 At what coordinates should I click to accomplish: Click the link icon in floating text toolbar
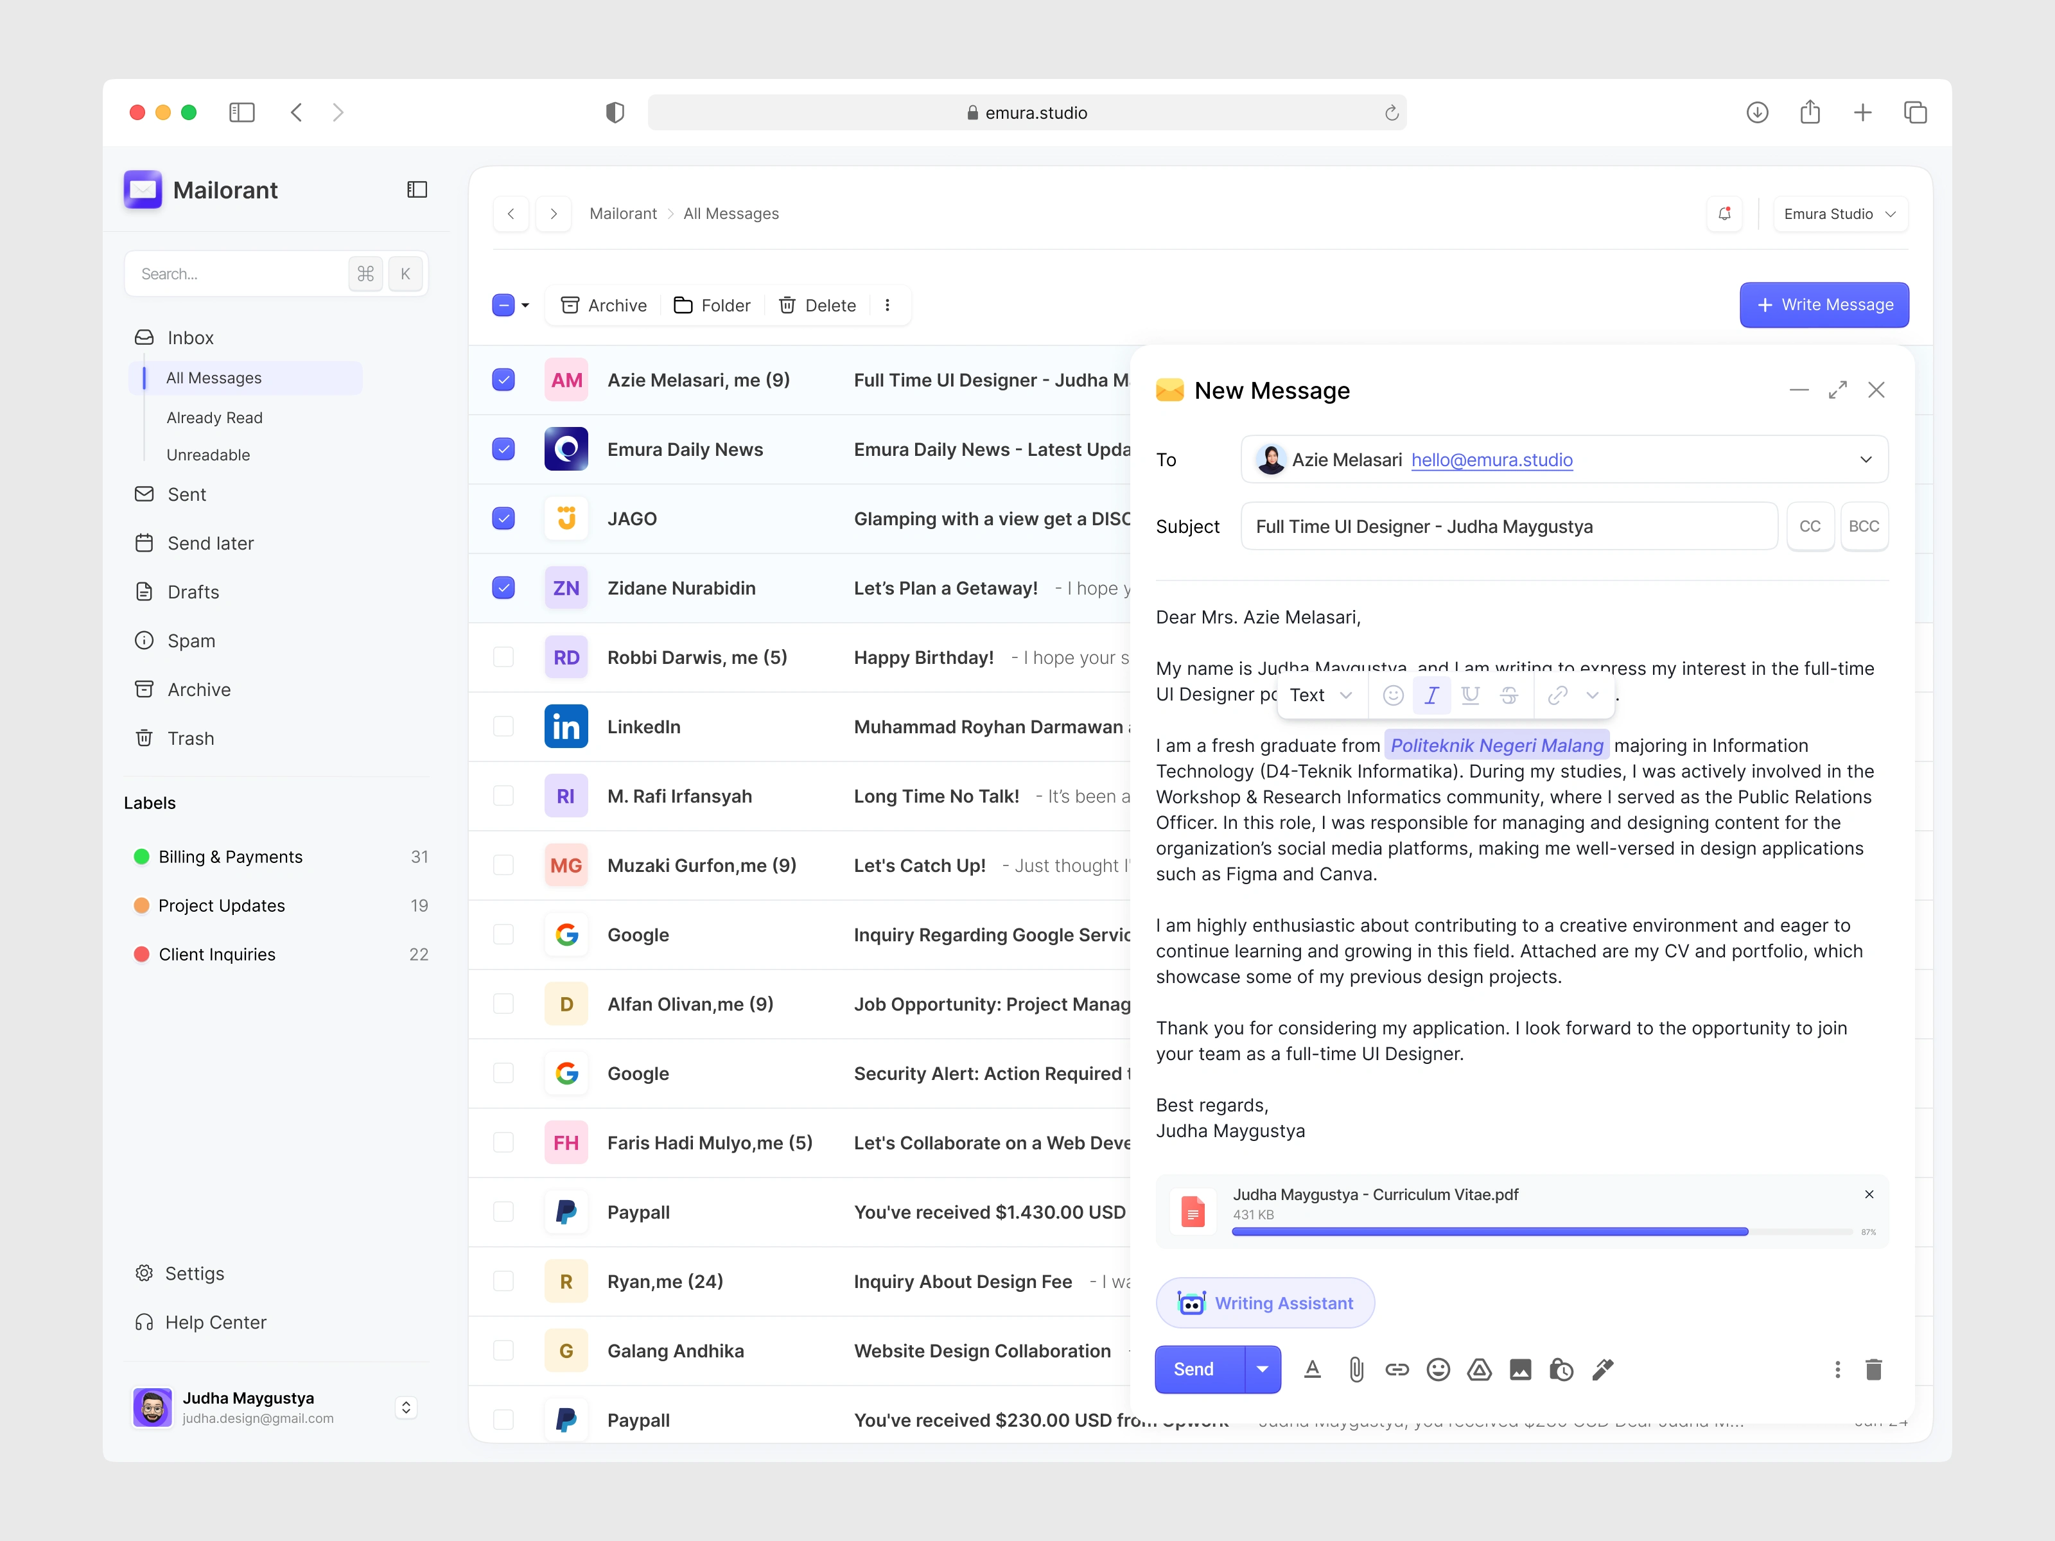point(1558,695)
